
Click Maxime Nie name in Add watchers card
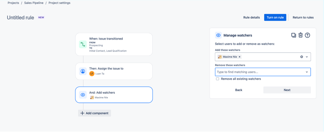pyautogui.click(x=101, y=98)
